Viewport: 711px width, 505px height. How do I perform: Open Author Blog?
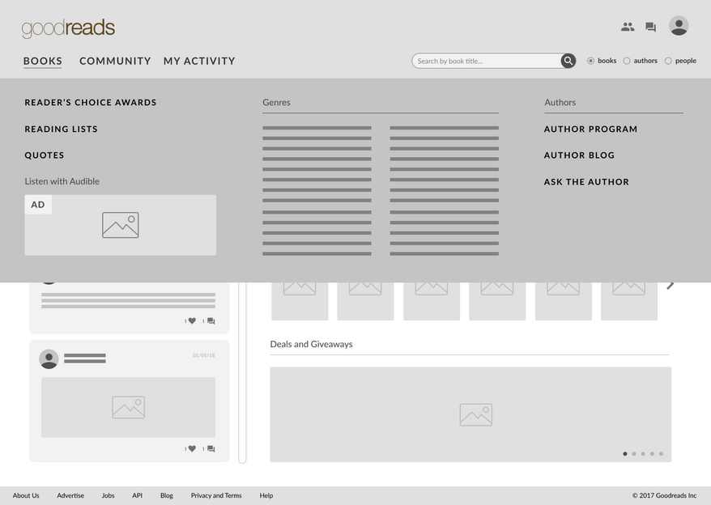(x=580, y=155)
